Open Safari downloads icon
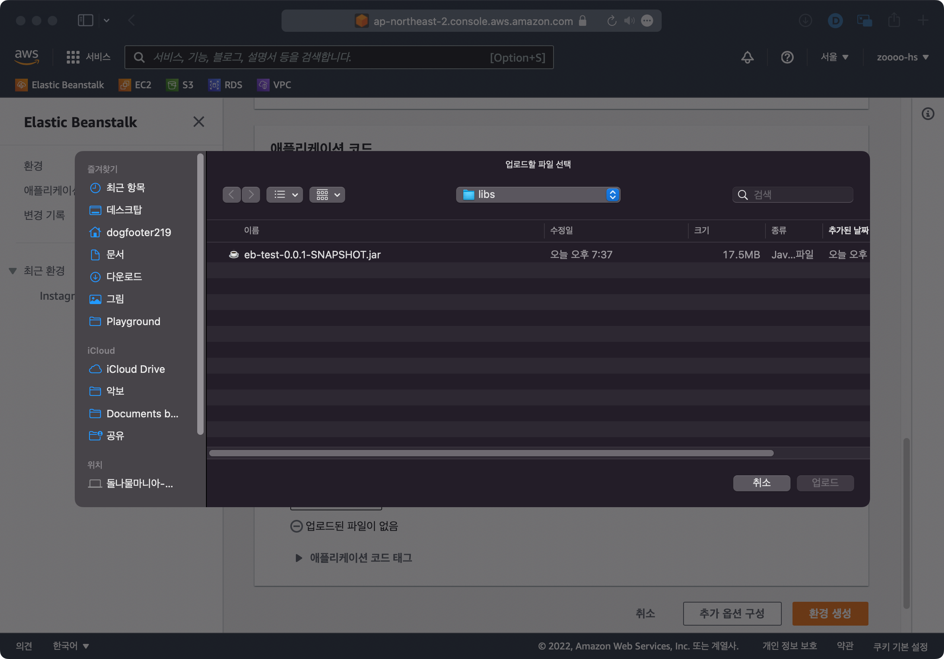Viewport: 944px width, 659px height. (x=805, y=21)
